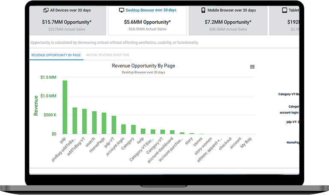Click the $0 axis label
This screenshot has width=329, height=195.
[54, 134]
